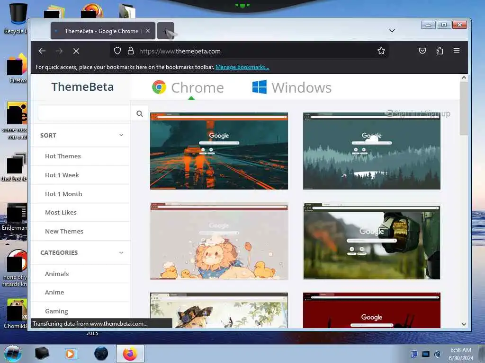Go to ThemeBeta home logo

(82, 87)
